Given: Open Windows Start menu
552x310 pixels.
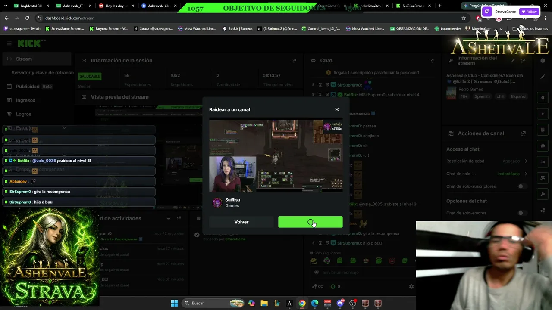Looking at the screenshot, I should [174, 303].
